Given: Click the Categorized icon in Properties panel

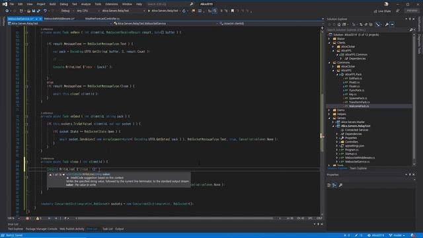Looking at the screenshot, I should 329,185.
